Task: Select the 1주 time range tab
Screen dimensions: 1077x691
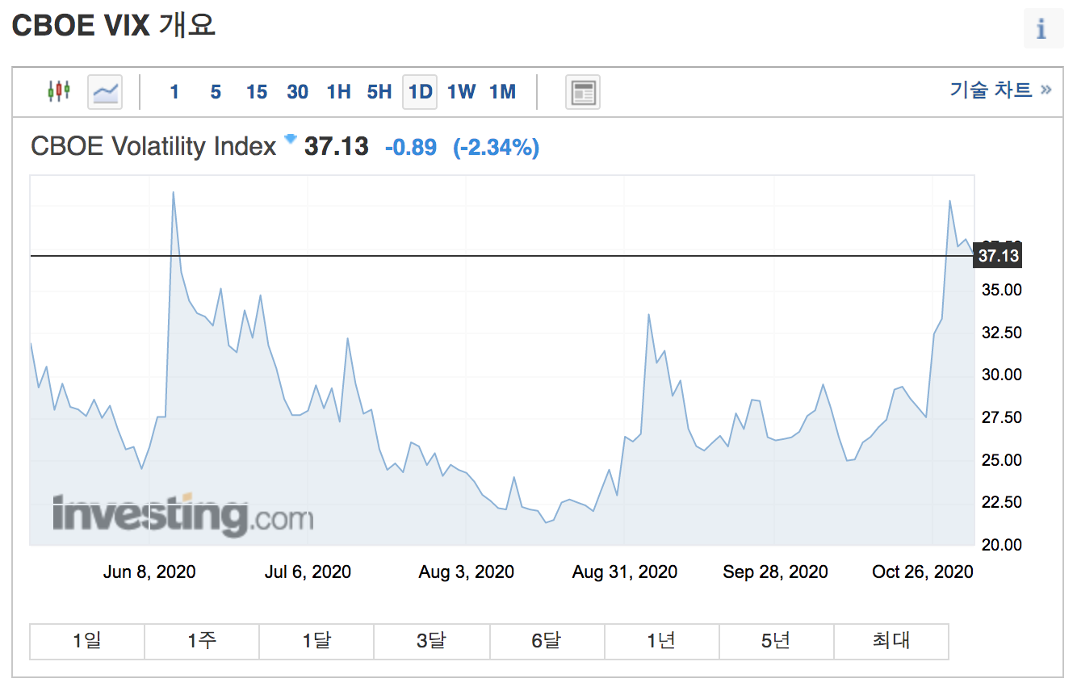Action: pyautogui.click(x=202, y=641)
